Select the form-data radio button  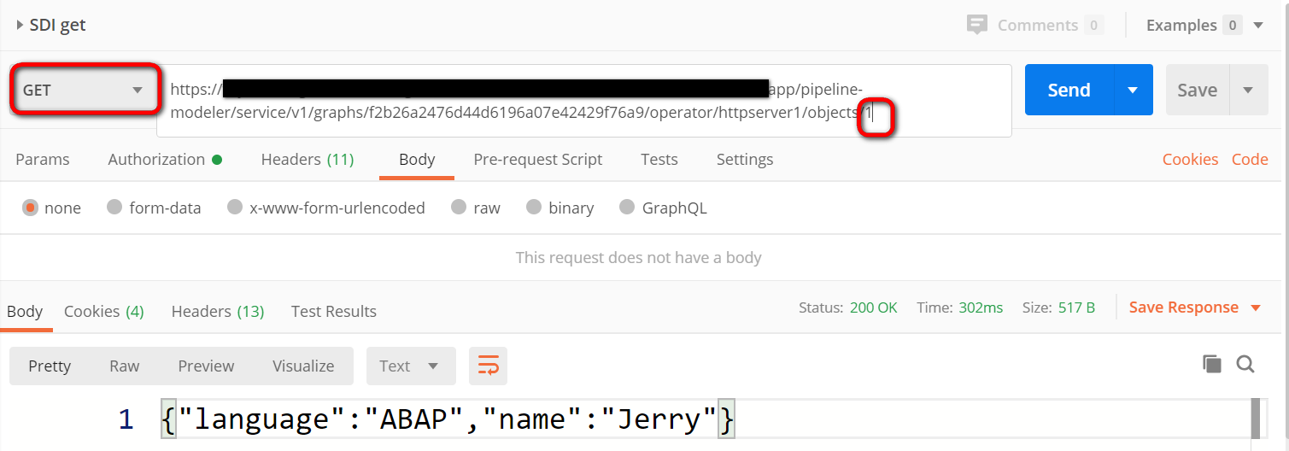[x=114, y=208]
